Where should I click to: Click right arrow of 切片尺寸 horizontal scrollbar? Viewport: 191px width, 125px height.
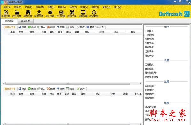coord(141,83)
